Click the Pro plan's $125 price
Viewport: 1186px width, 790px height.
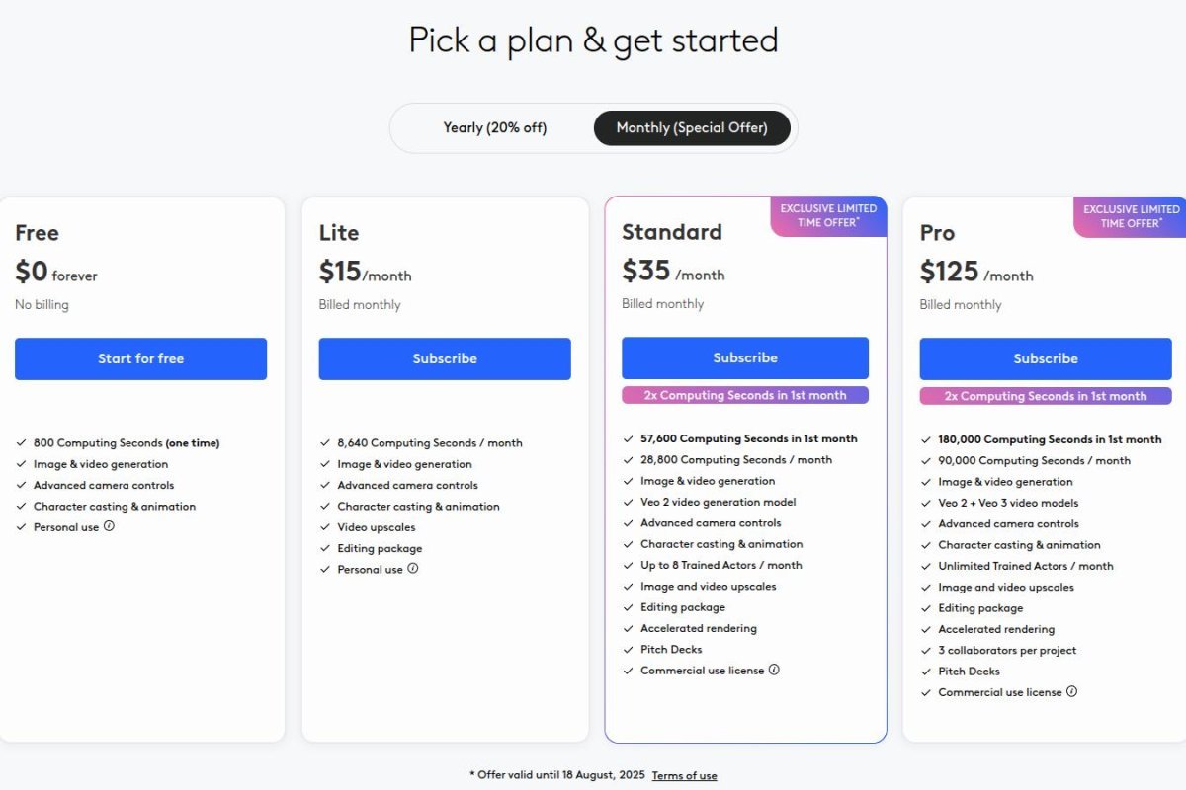pos(949,272)
